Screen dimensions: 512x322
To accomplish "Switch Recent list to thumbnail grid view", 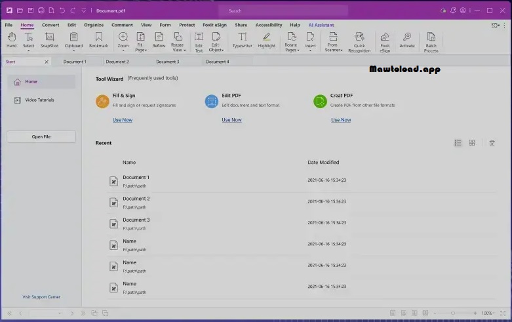I will pyautogui.click(x=472, y=143).
